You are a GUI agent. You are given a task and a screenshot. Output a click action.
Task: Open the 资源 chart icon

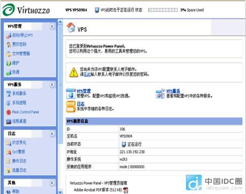(9, 72)
